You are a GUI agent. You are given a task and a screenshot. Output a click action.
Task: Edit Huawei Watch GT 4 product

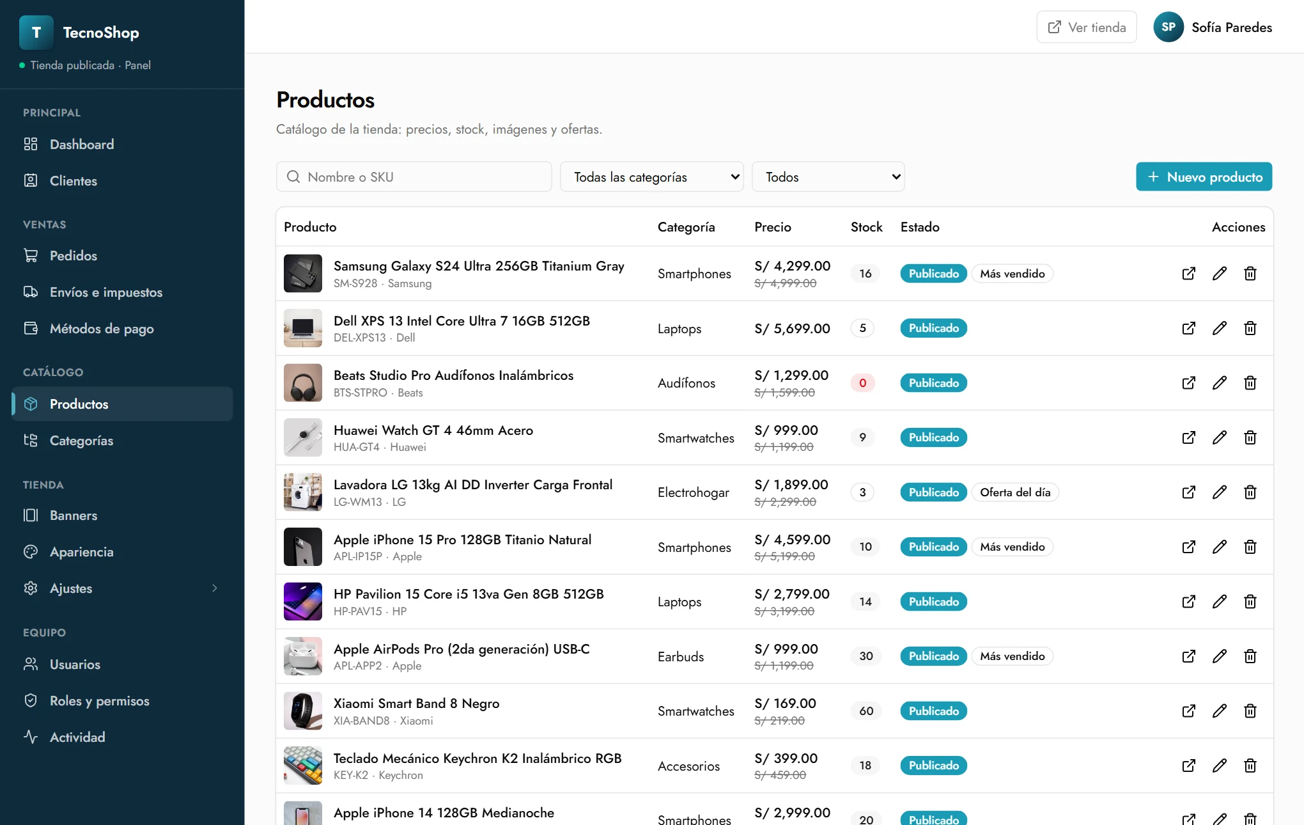point(1220,437)
